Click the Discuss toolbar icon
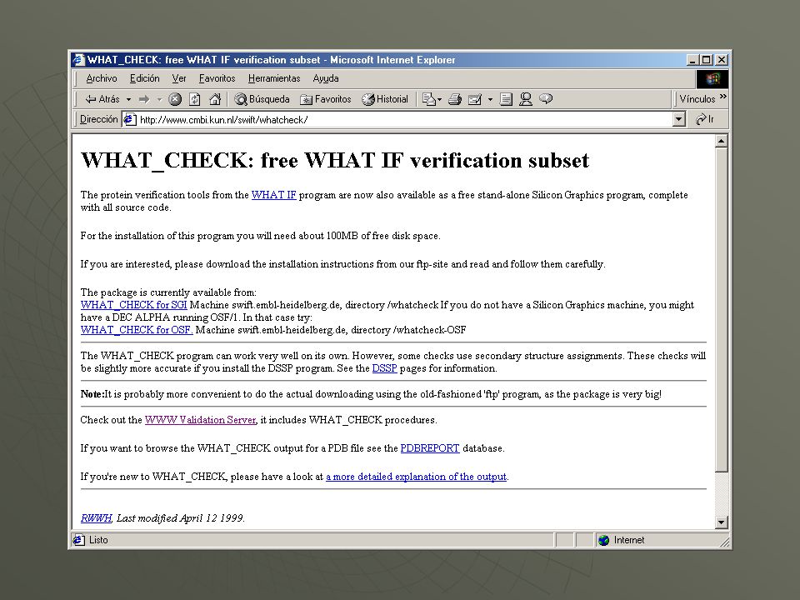The width and height of the screenshot is (800, 600). click(x=506, y=99)
